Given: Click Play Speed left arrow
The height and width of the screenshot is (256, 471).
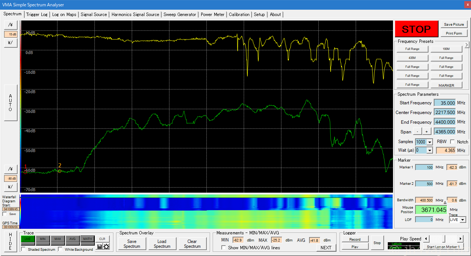Looking at the screenshot, I should pyautogui.click(x=427, y=239).
